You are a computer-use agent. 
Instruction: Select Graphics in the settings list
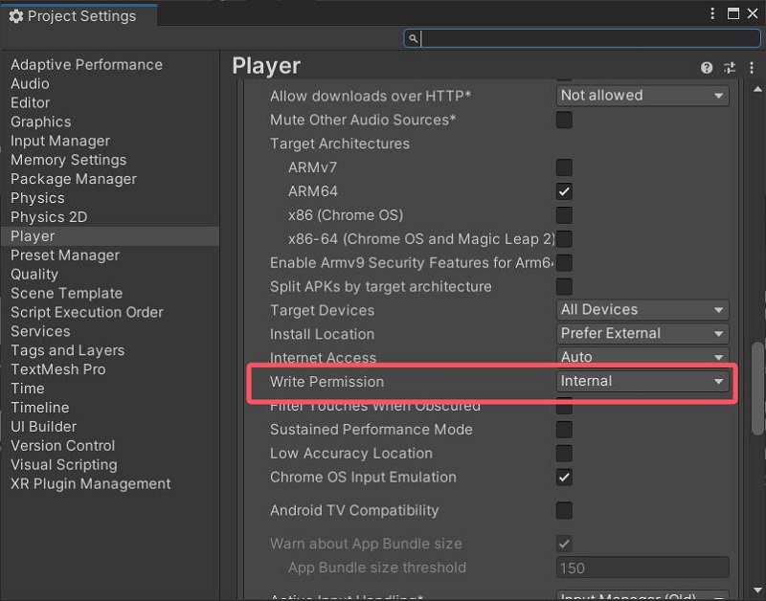(x=41, y=122)
